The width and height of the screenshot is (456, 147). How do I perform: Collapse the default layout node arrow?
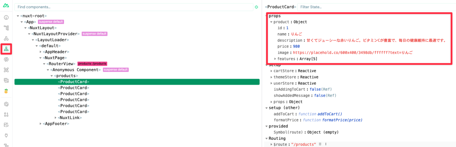point(37,46)
